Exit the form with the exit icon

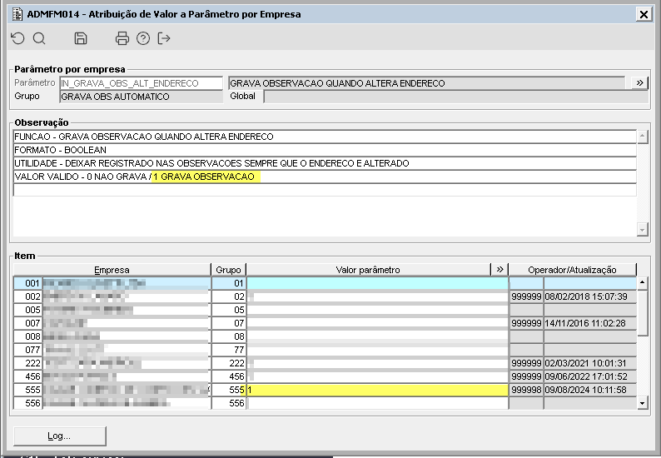coord(164,38)
